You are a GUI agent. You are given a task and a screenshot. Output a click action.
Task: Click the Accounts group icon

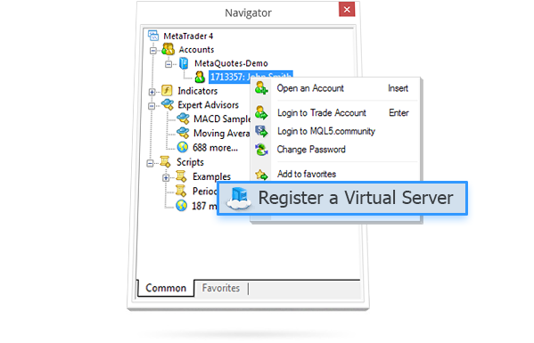(168, 49)
